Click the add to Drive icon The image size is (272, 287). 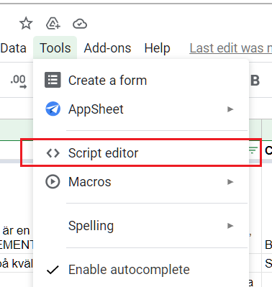53,24
